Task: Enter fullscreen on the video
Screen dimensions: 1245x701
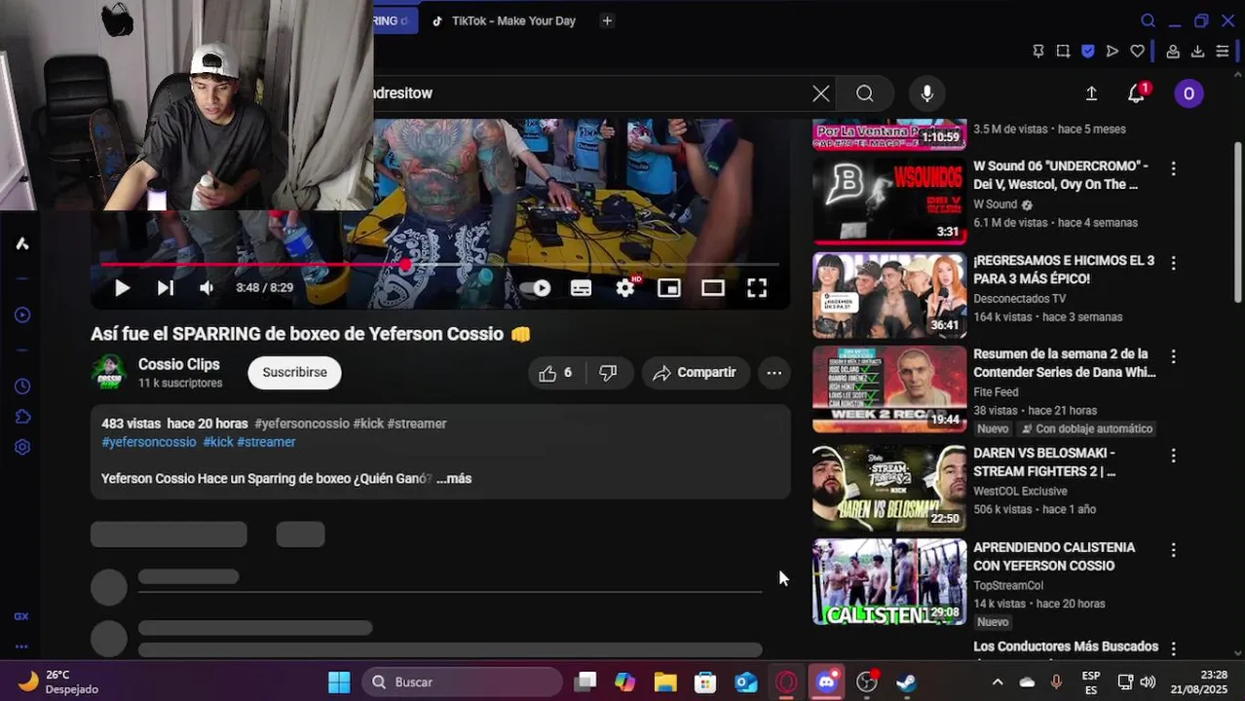Action: point(757,288)
